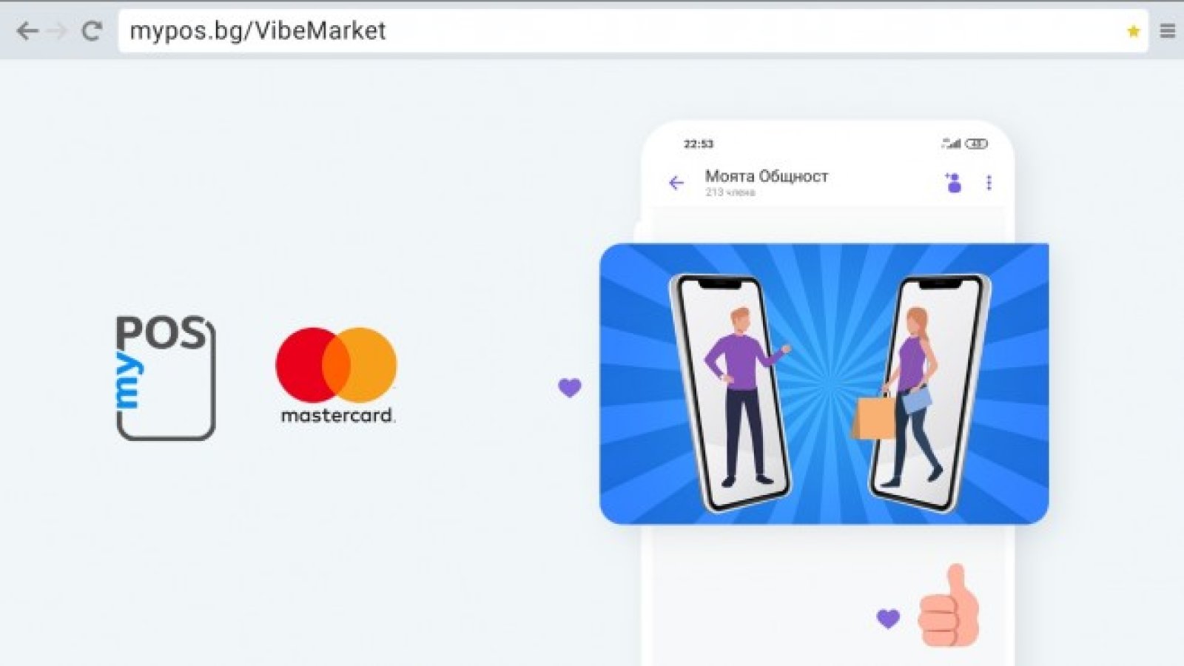Click the woman with shopping bags phone
This screenshot has width=1184, height=666.
[x=928, y=392]
